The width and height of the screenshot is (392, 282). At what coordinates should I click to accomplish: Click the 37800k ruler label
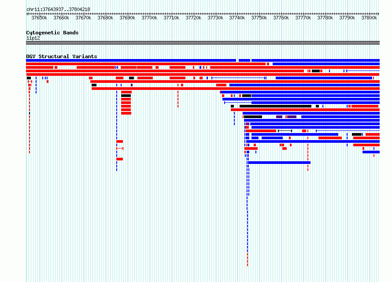(369, 18)
